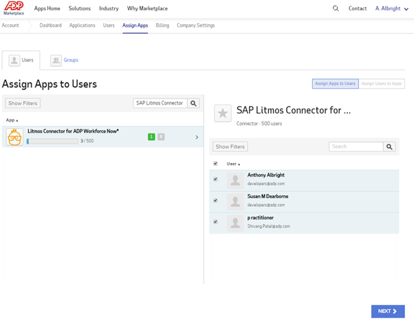Screen dimensions: 414x321
Task: Open the Users account tab
Action: pyautogui.click(x=109, y=25)
